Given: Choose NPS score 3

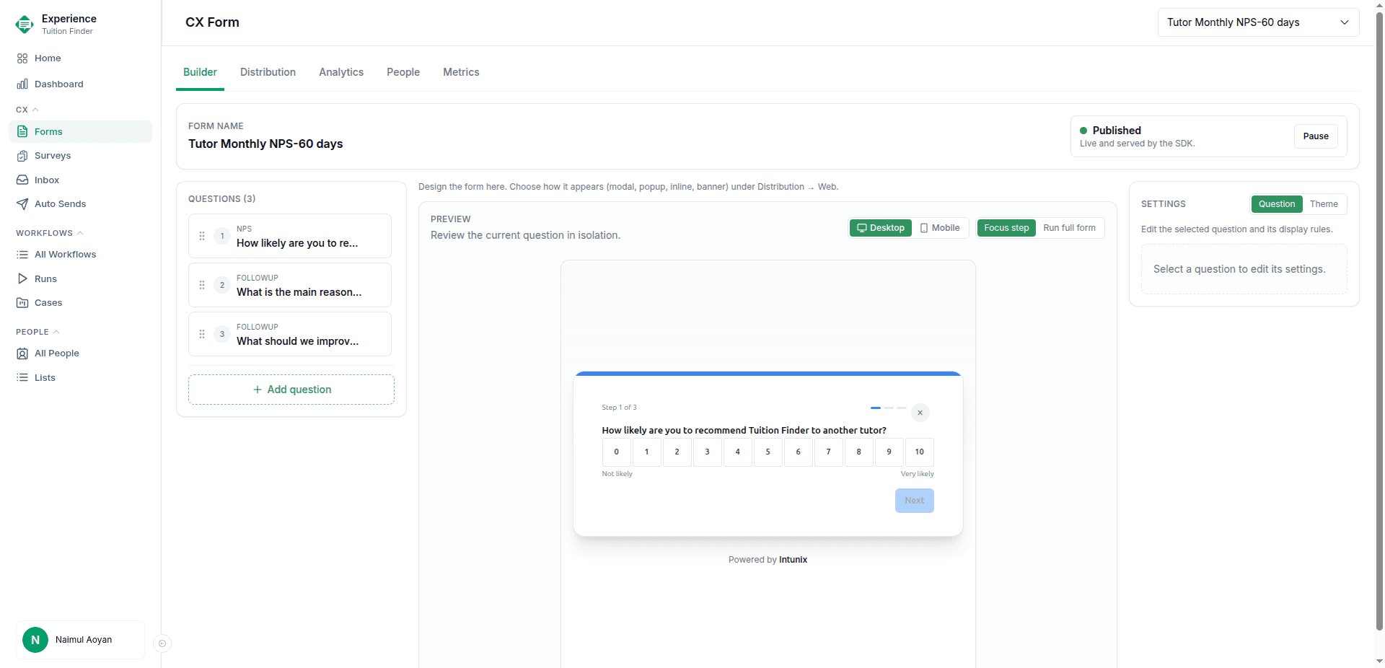Looking at the screenshot, I should point(708,452).
